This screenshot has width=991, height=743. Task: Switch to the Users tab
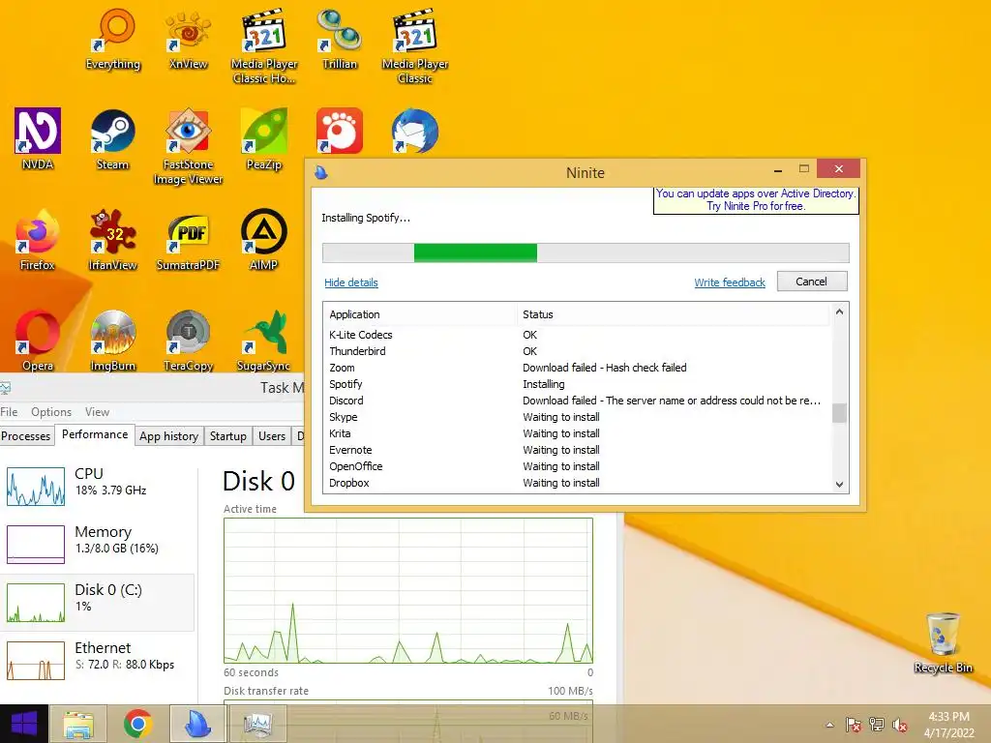[272, 436]
